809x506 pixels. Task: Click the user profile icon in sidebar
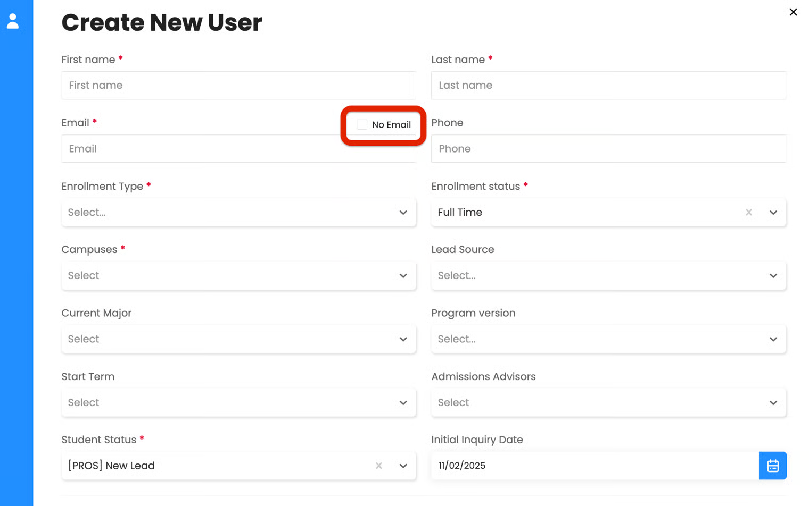pyautogui.click(x=13, y=21)
